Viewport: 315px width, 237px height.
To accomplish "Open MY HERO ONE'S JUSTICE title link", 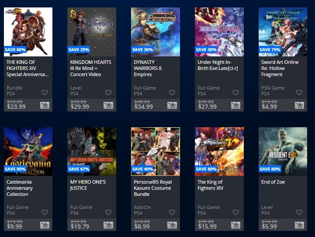I will point(88,185).
